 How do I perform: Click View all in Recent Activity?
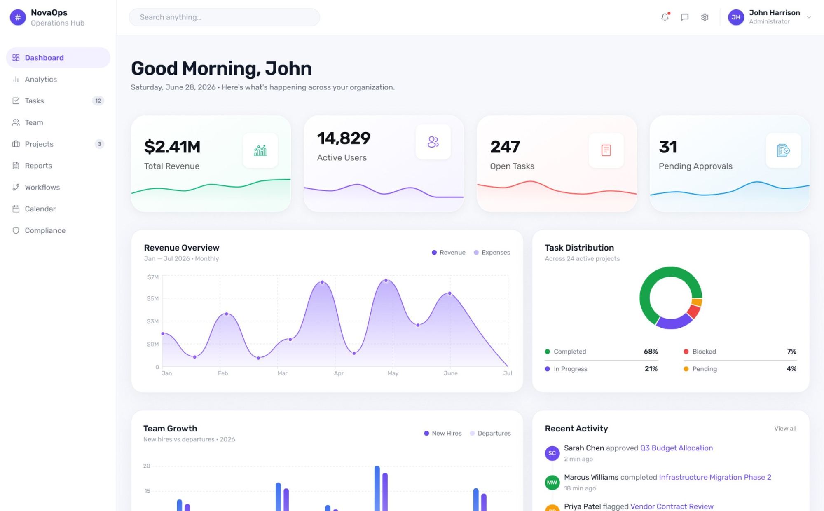click(x=785, y=429)
